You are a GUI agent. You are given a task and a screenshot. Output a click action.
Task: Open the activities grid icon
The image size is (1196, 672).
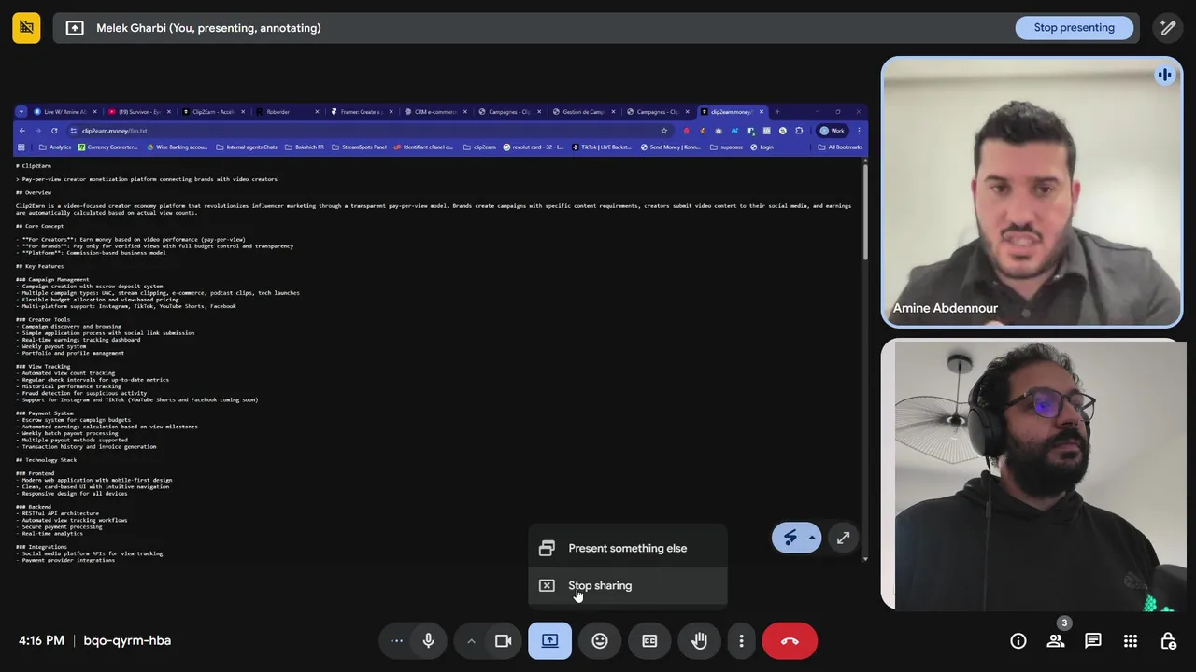[1131, 641]
